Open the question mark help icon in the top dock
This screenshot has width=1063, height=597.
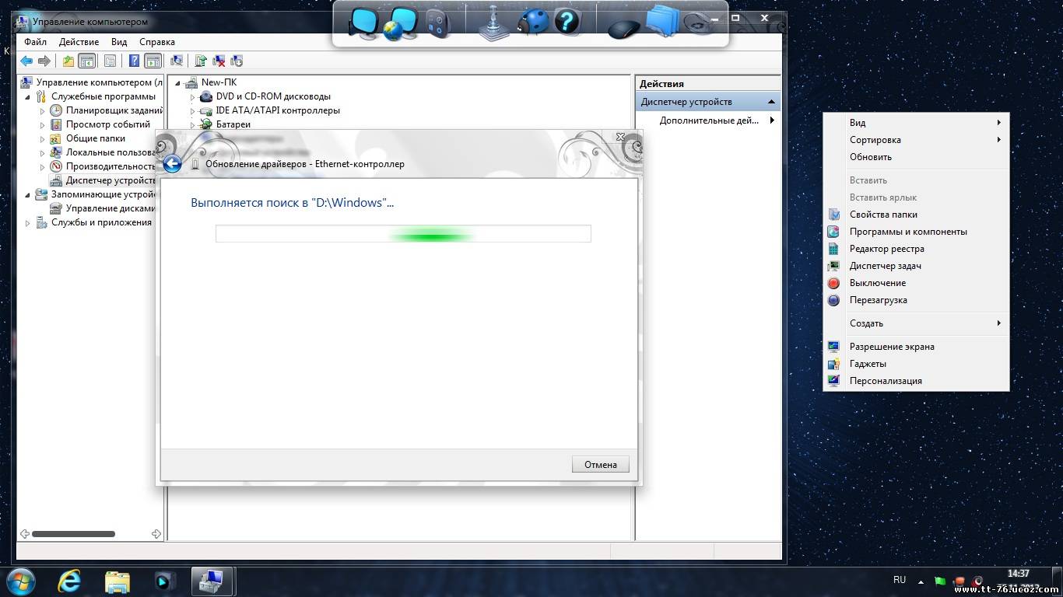pyautogui.click(x=567, y=21)
